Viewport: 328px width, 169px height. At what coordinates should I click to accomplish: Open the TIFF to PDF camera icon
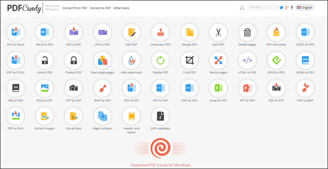click(x=74, y=88)
